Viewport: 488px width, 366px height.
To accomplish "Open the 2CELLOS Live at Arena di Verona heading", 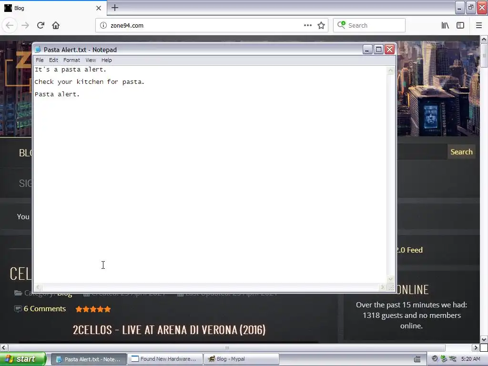I will 169,330.
